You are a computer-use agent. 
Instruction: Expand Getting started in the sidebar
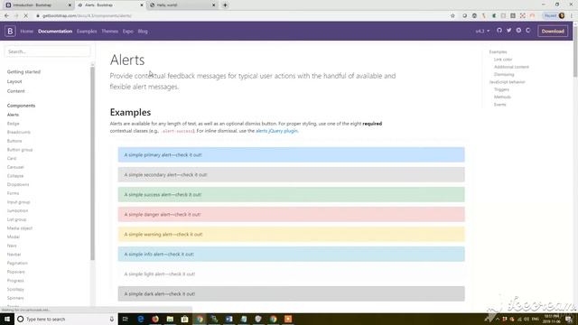(23, 72)
